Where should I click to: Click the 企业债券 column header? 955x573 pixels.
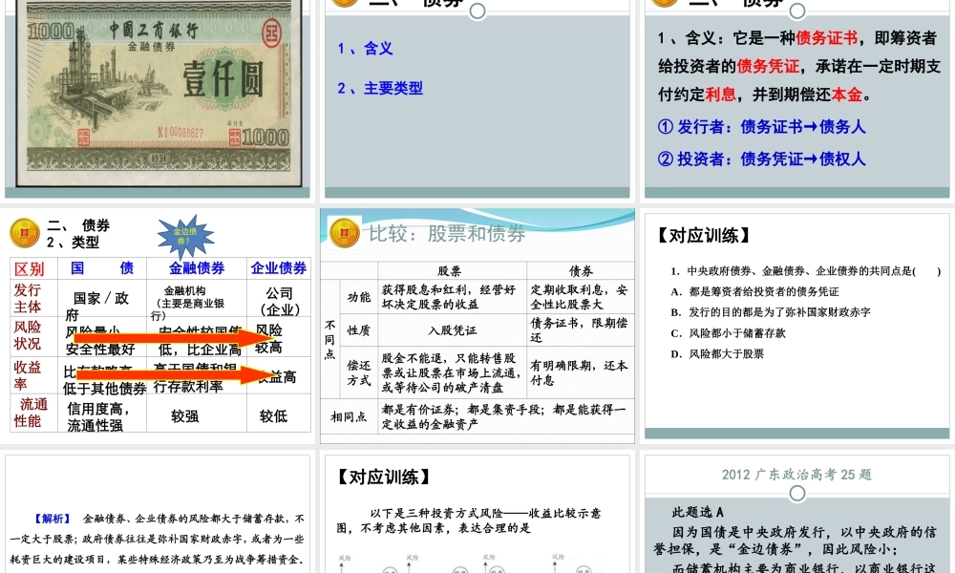click(278, 268)
